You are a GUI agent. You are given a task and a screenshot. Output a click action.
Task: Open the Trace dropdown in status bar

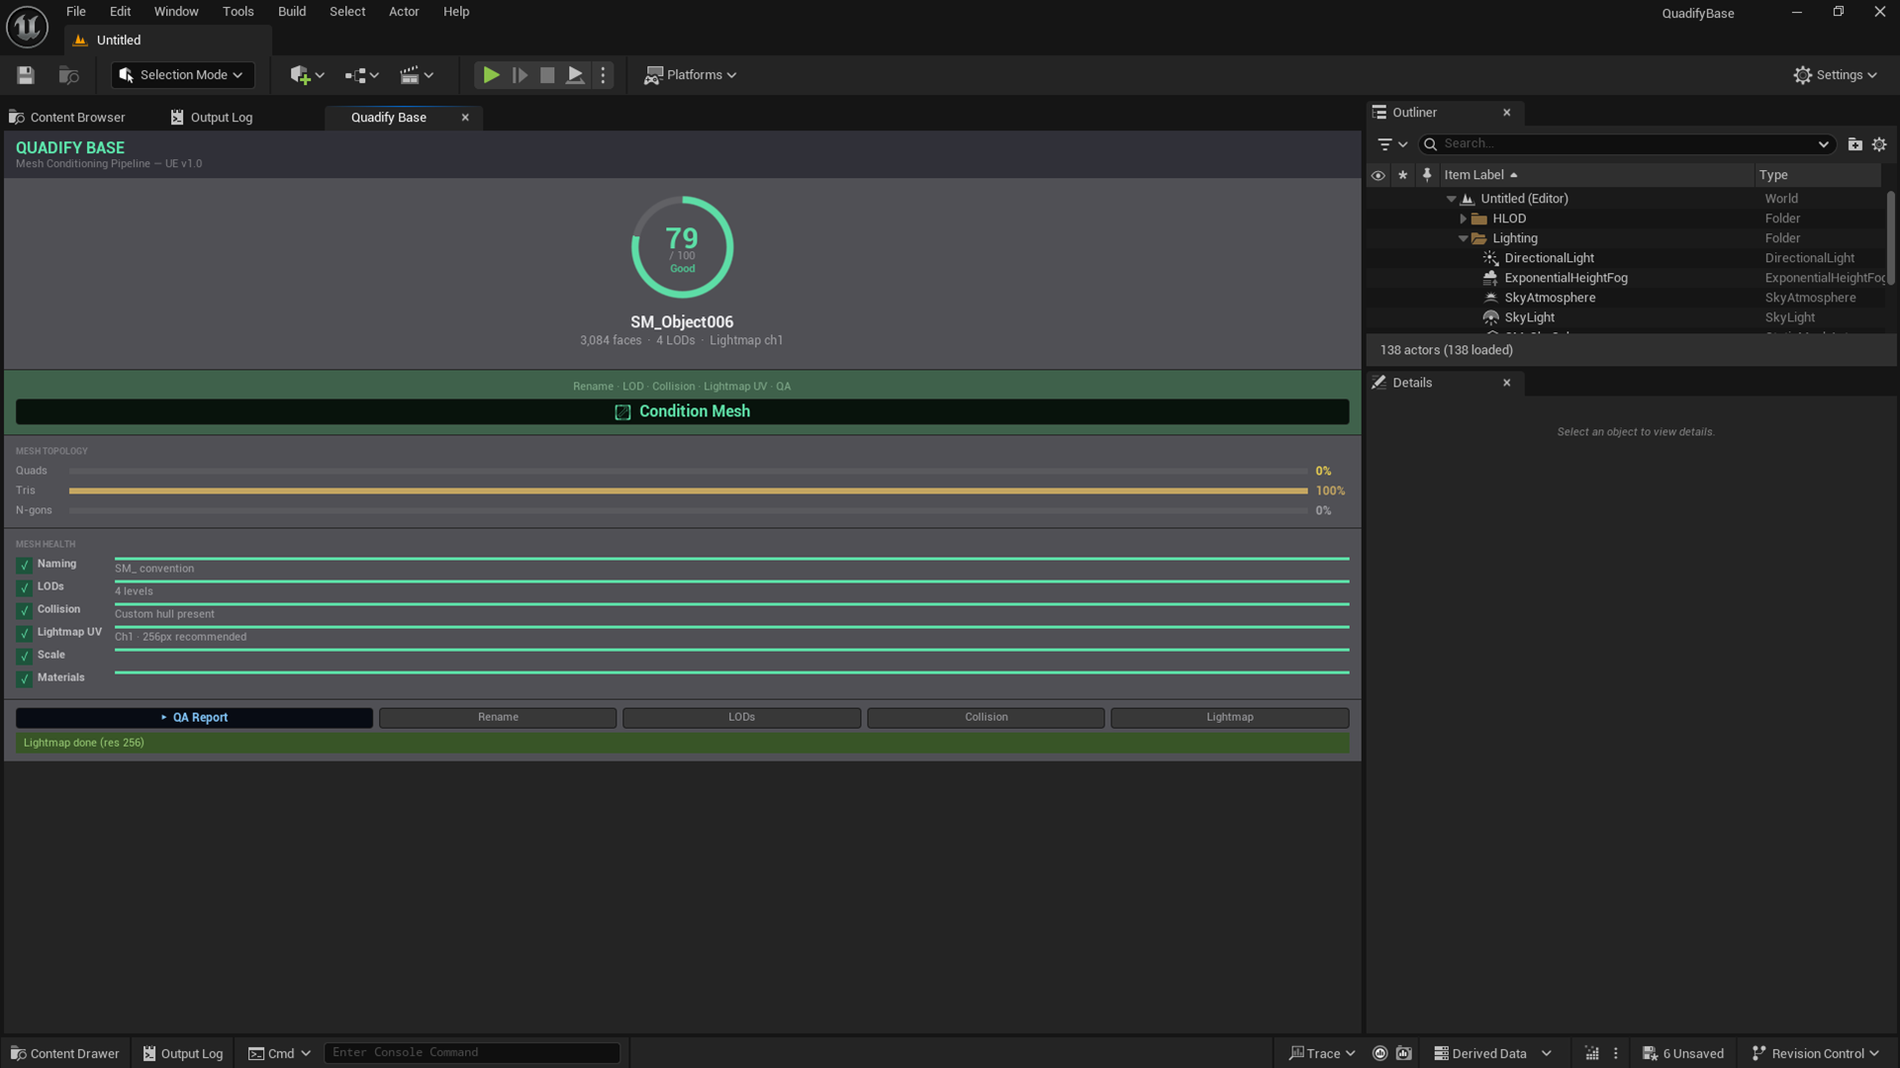[x=1322, y=1053]
